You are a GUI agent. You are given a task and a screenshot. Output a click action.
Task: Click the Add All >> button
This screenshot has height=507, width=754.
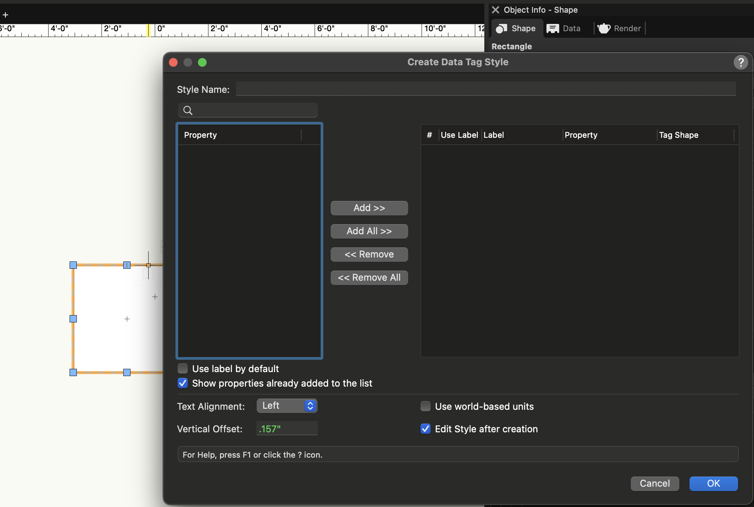tap(369, 231)
